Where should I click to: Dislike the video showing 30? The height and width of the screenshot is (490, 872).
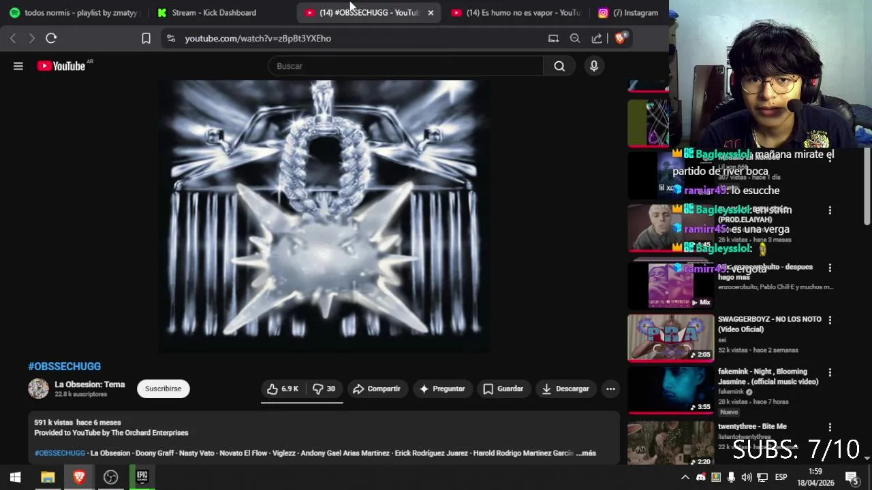(324, 389)
